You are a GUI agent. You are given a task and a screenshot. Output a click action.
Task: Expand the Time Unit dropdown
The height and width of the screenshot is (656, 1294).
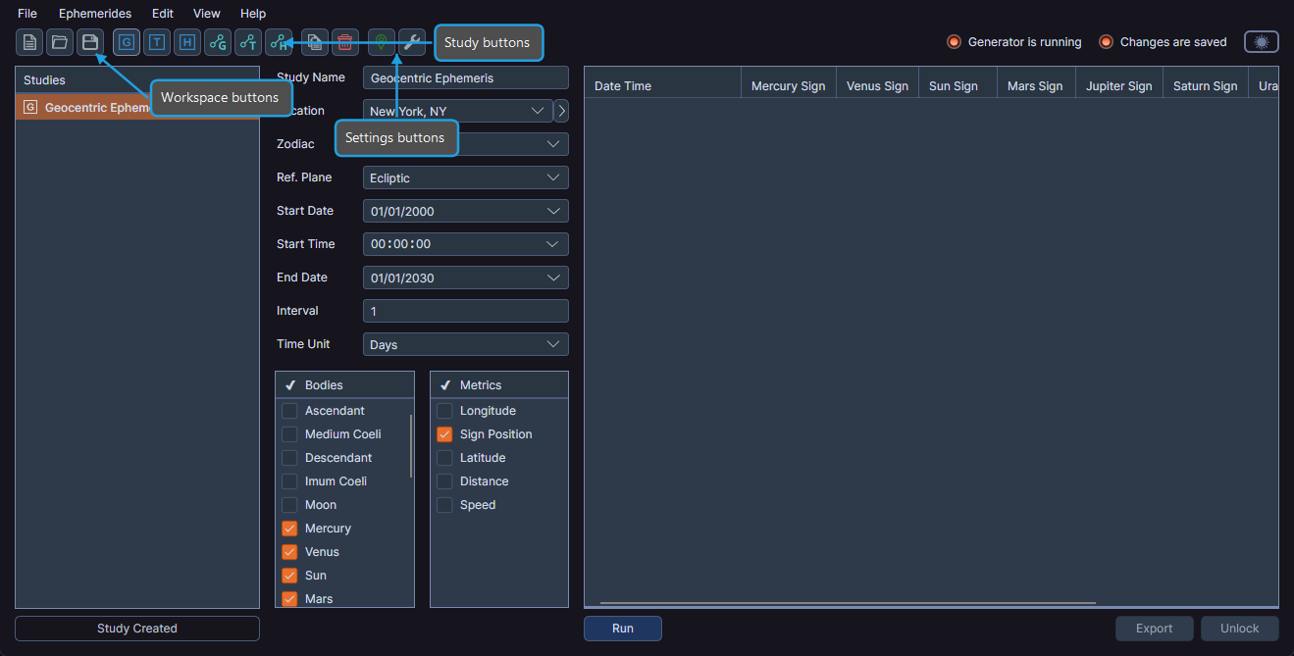(x=465, y=344)
